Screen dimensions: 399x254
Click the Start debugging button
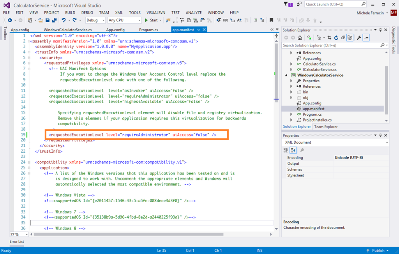point(151,20)
